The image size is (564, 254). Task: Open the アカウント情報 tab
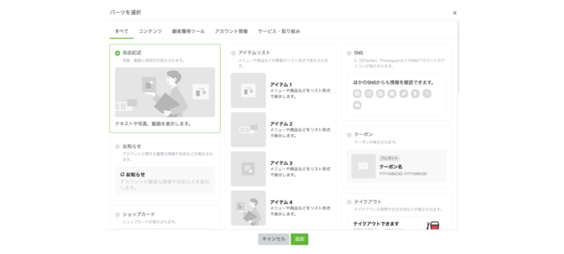[x=231, y=31]
